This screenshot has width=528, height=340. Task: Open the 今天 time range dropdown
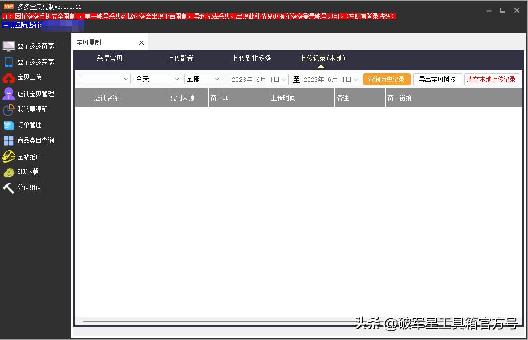coord(157,79)
